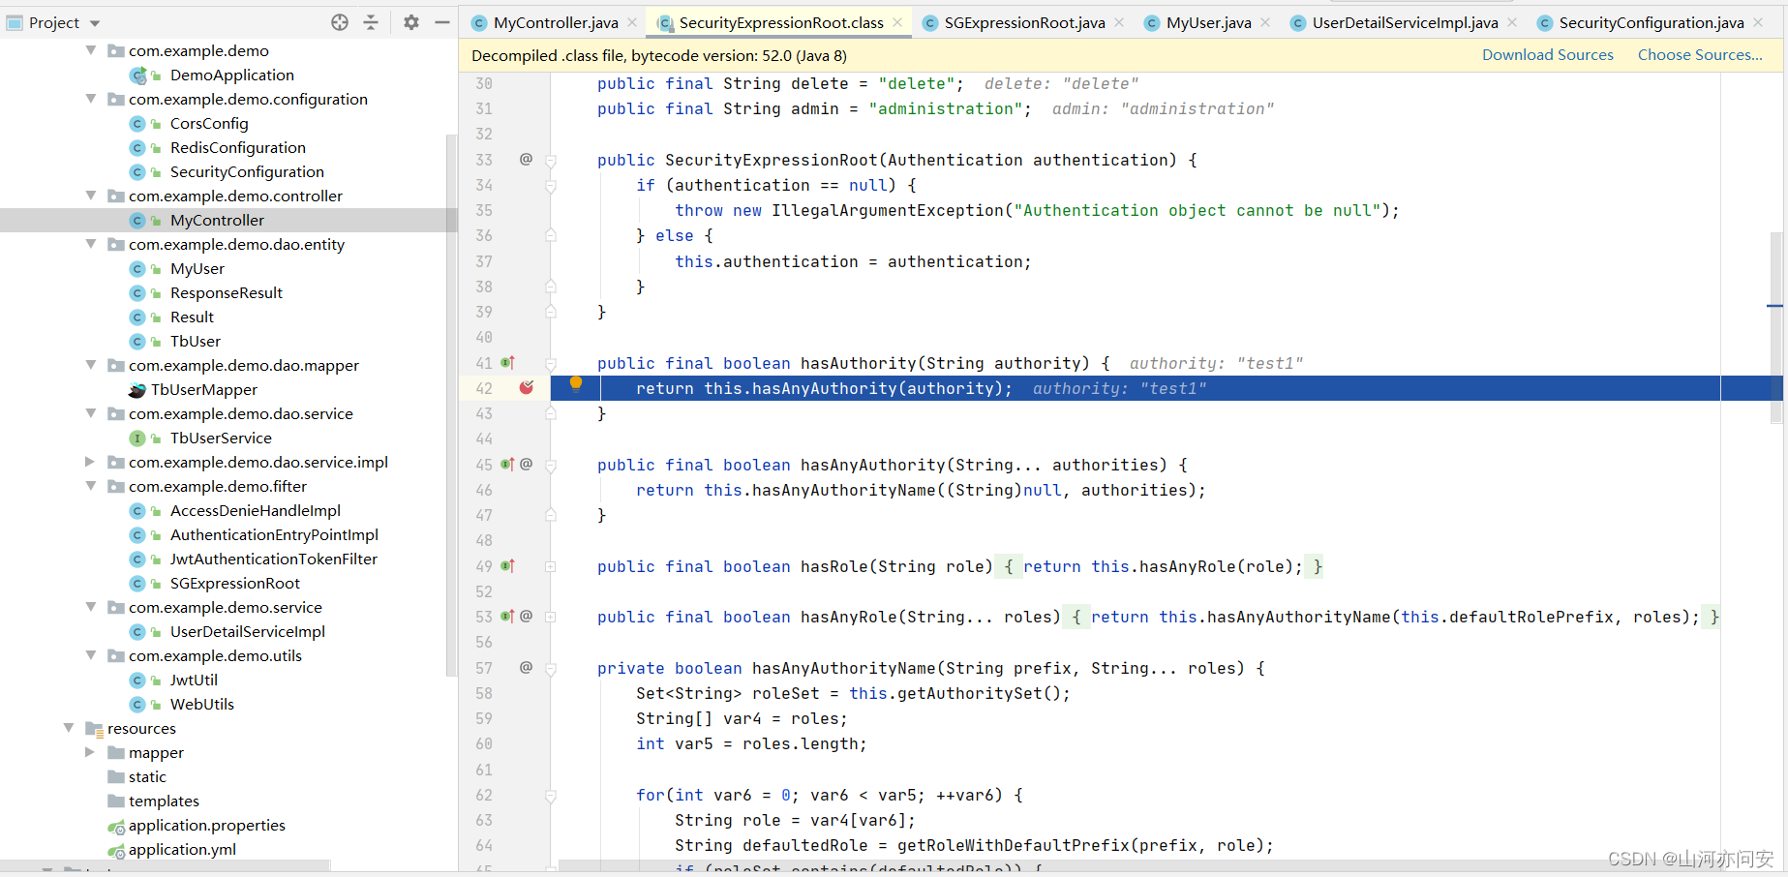The width and height of the screenshot is (1788, 877).
Task: Click the @ annotation gutter icon on line 57
Action: point(526,667)
